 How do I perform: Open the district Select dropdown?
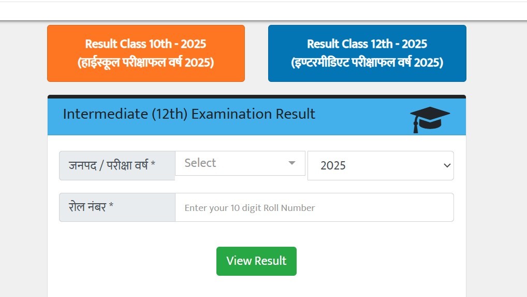[x=233, y=163]
